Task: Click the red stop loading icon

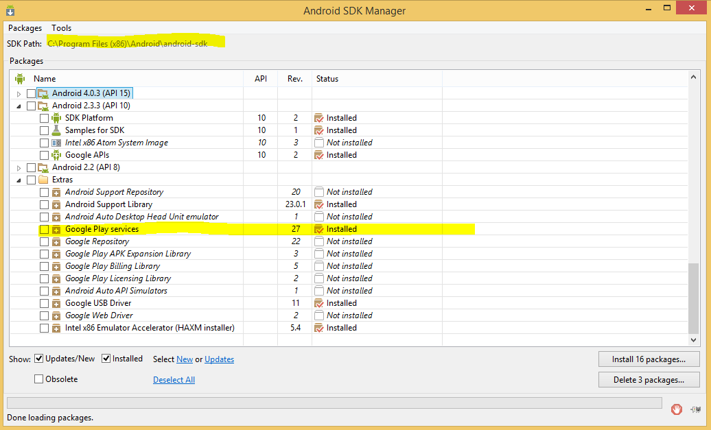Action: (677, 409)
